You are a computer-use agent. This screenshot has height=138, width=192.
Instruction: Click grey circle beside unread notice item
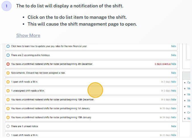pyautogui.click(x=8, y=126)
